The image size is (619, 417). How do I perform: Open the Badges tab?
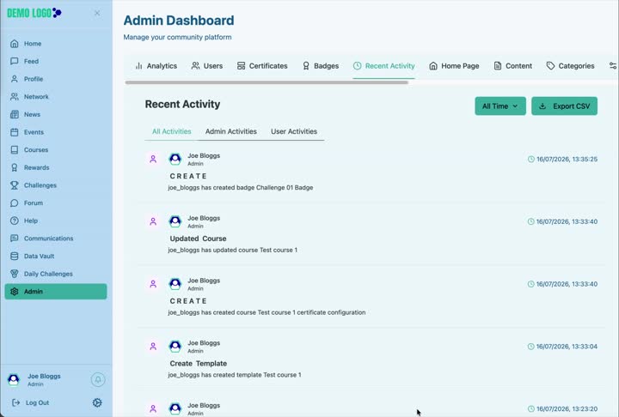(320, 66)
